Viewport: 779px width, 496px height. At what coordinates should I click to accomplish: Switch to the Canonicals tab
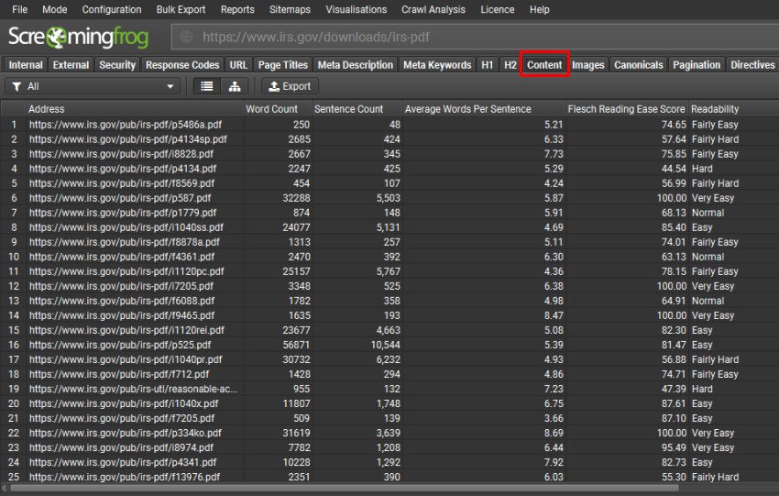click(x=639, y=65)
